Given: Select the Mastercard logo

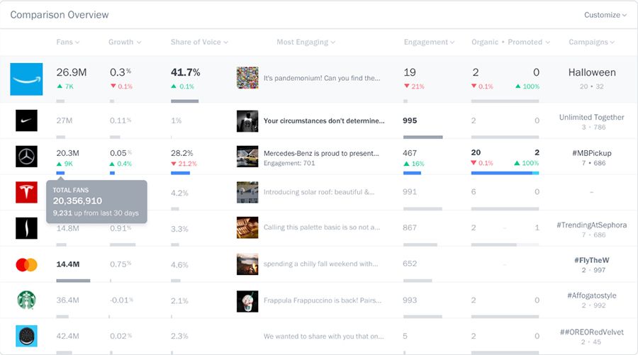Looking at the screenshot, I should pos(26,264).
